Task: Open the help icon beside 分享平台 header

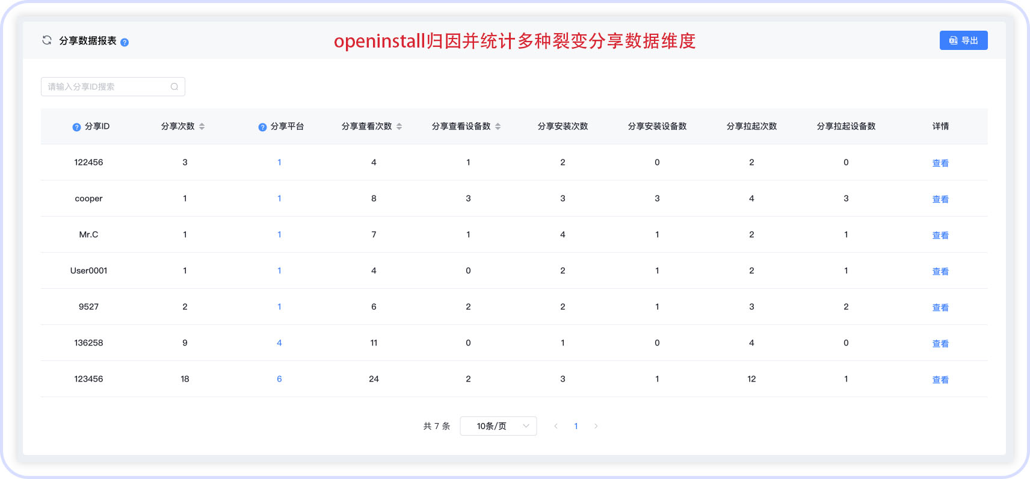Action: point(262,127)
